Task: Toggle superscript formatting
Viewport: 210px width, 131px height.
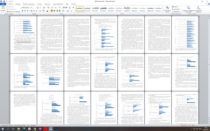Action: [36, 11]
